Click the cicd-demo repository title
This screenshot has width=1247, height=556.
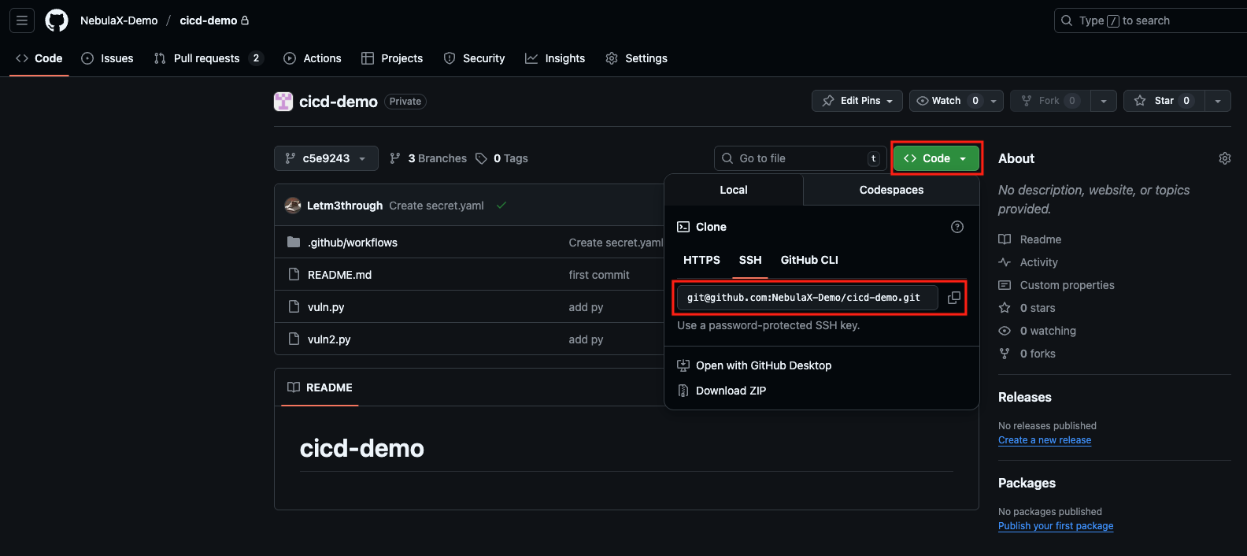tap(339, 102)
